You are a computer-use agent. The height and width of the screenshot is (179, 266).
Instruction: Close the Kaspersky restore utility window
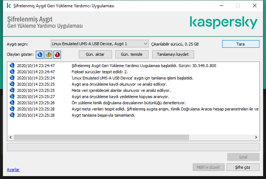click(255, 5)
